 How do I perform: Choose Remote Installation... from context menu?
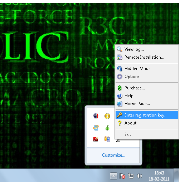coord(147,57)
